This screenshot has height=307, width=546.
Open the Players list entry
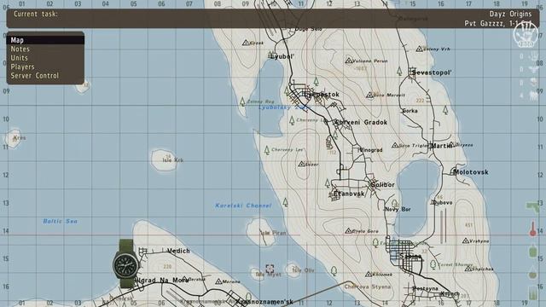coord(45,67)
